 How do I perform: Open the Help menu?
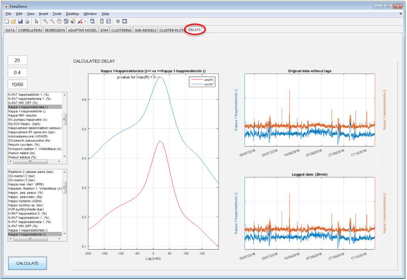[x=106, y=14]
